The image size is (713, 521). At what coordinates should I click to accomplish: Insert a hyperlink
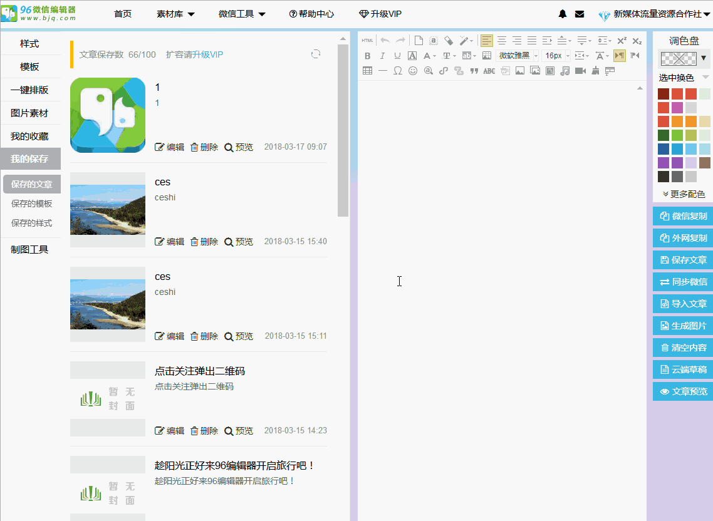(444, 71)
